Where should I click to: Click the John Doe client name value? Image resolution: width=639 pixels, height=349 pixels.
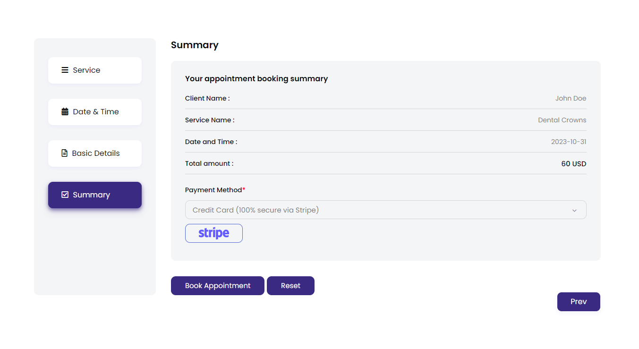coord(571,99)
